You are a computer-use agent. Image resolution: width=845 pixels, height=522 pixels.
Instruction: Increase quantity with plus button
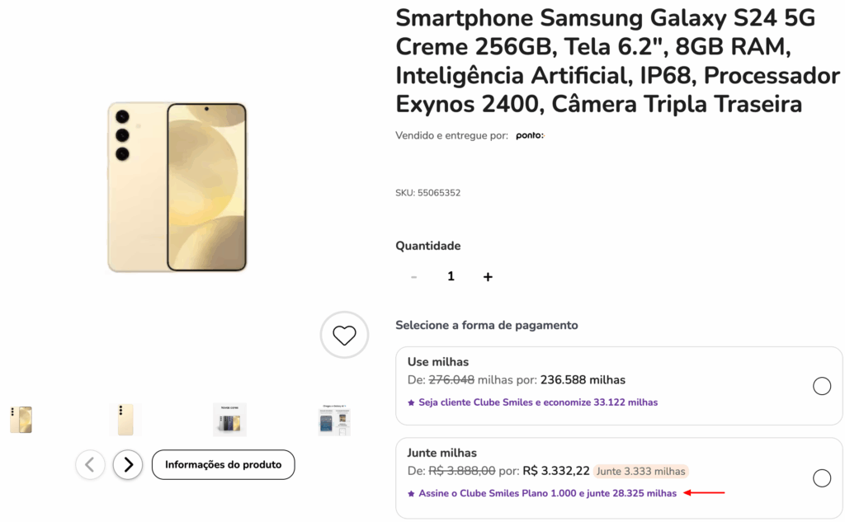click(488, 277)
